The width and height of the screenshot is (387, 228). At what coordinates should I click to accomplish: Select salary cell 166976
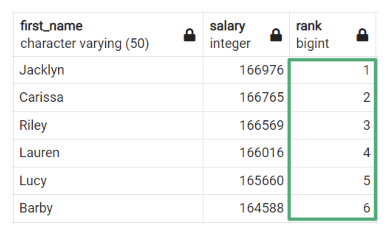click(x=262, y=70)
